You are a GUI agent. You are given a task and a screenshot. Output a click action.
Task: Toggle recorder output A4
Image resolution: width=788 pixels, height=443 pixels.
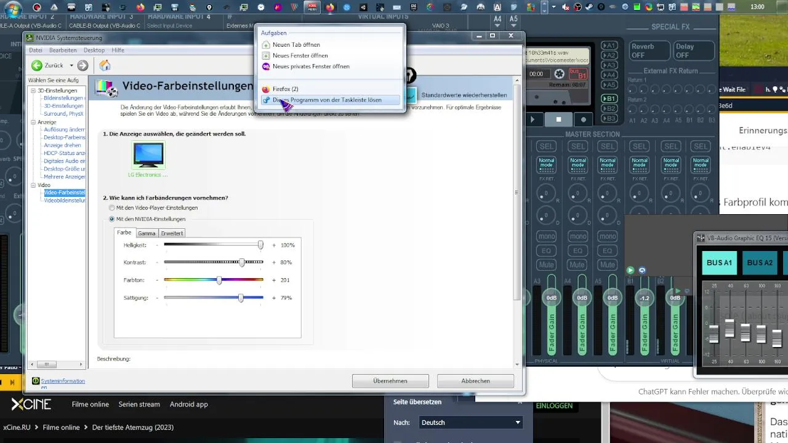click(x=609, y=74)
